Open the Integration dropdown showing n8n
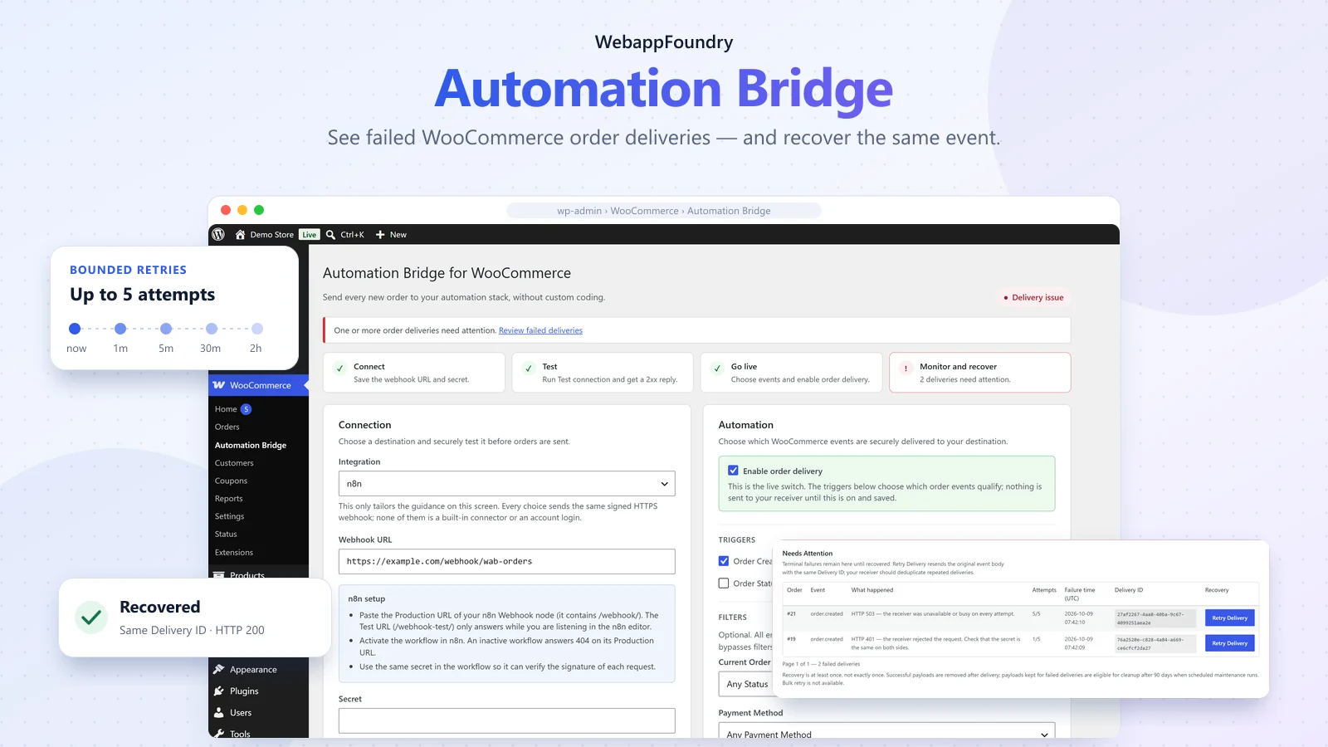 506,484
